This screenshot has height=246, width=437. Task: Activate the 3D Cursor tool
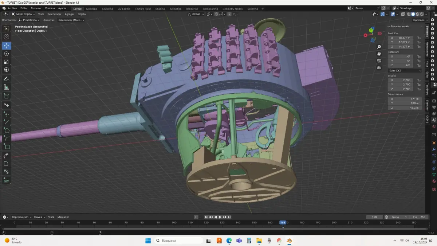[7, 37]
